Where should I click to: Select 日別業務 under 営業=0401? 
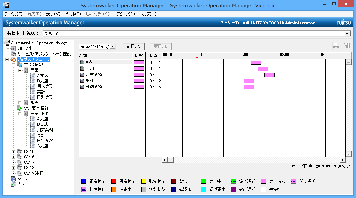45,140
